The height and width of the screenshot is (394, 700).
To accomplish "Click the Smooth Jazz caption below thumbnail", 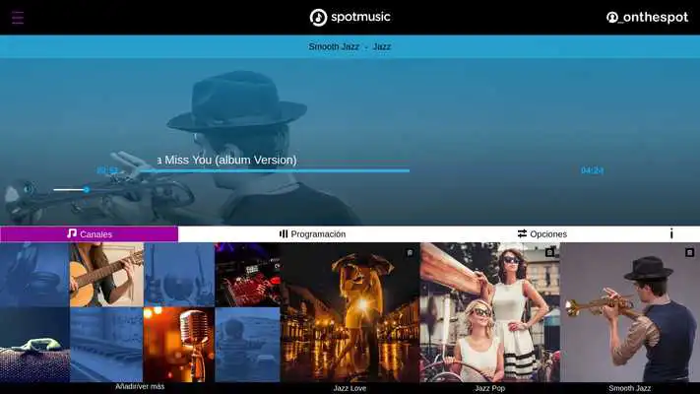I will tap(629, 388).
